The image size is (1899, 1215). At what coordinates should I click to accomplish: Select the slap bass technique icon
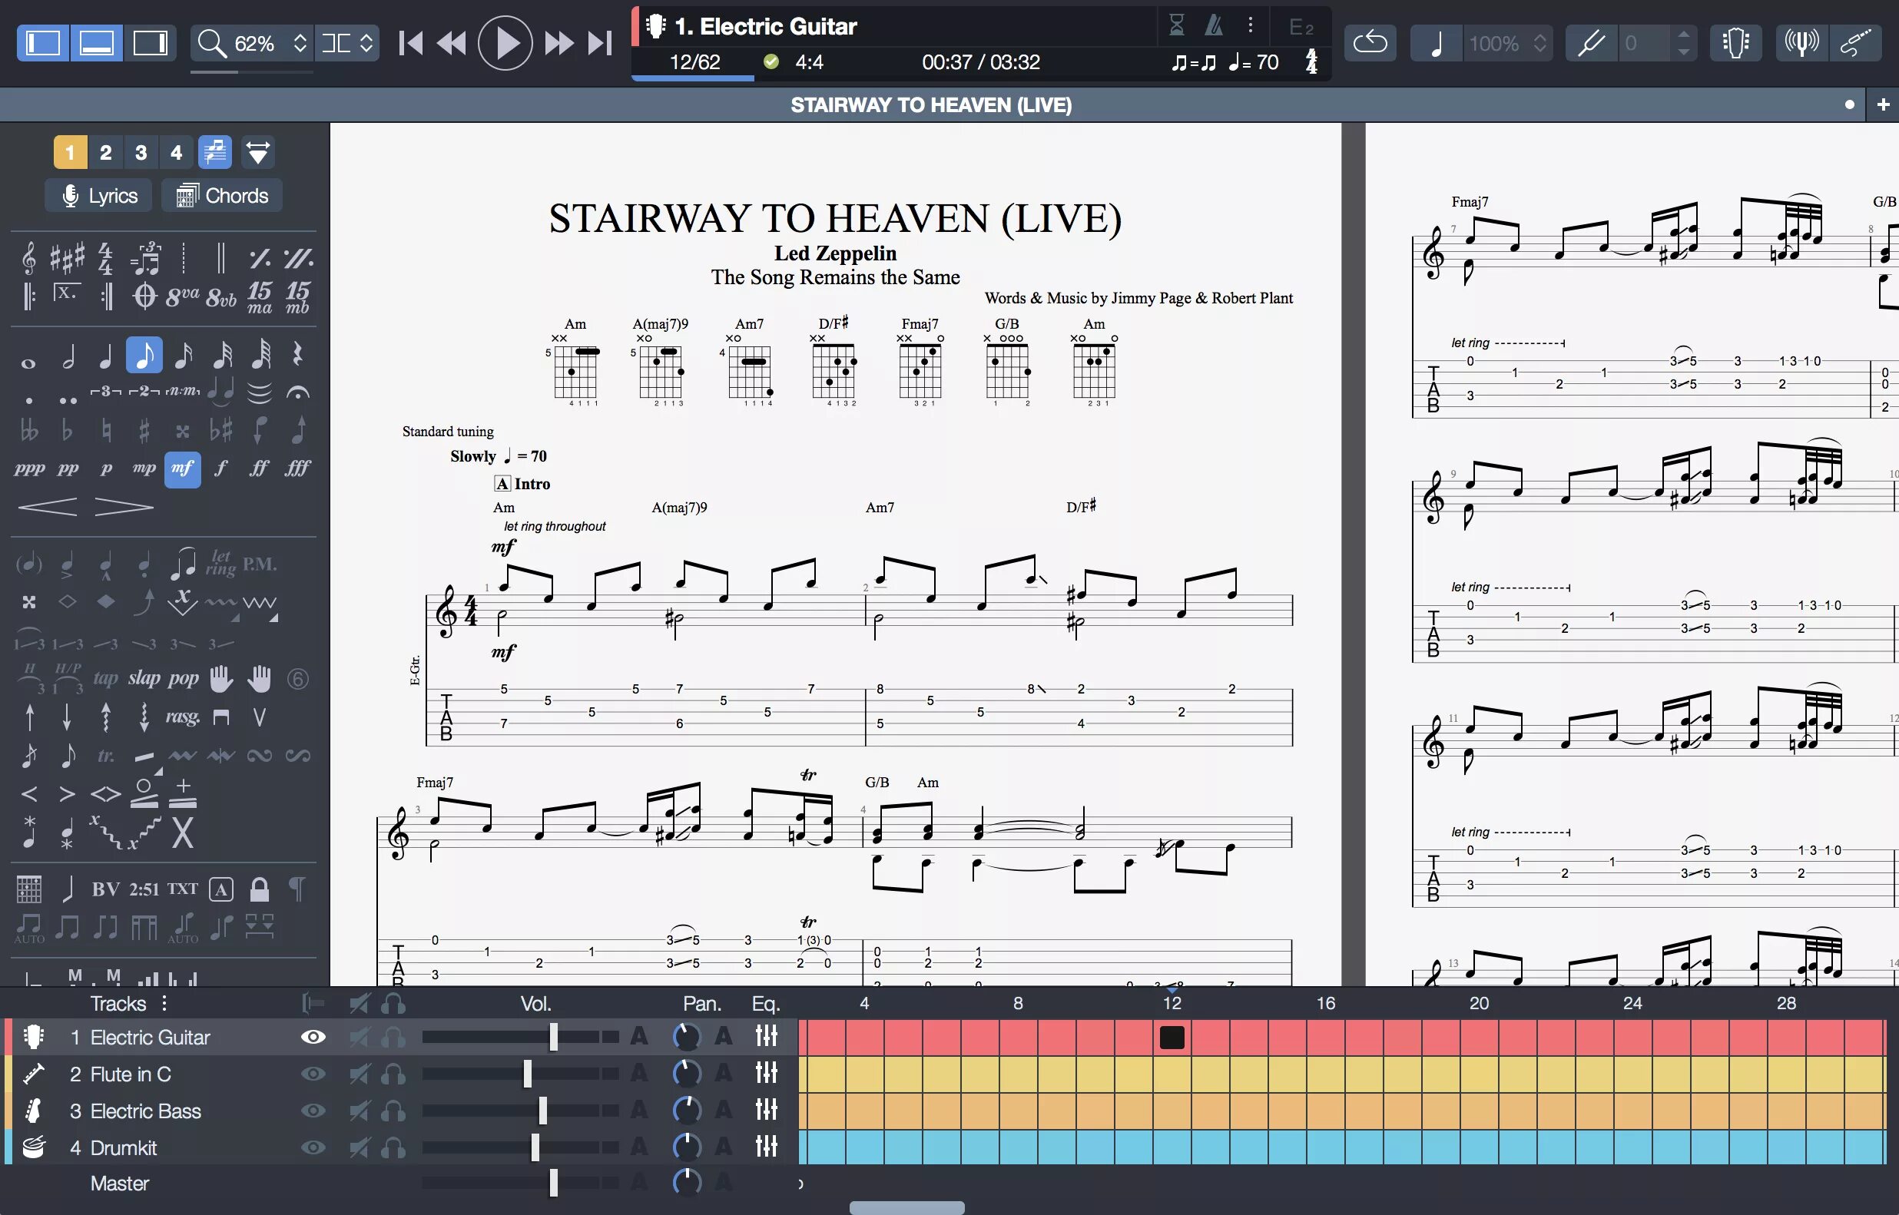coord(140,678)
